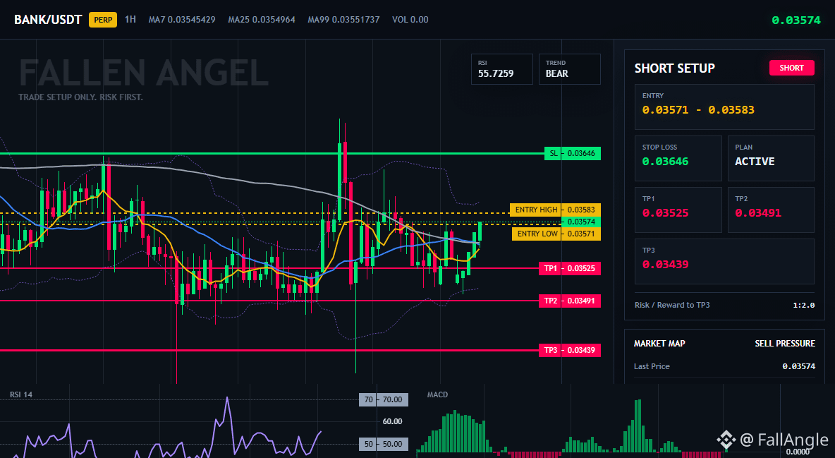Click the RSI 14 panel label

click(x=20, y=394)
